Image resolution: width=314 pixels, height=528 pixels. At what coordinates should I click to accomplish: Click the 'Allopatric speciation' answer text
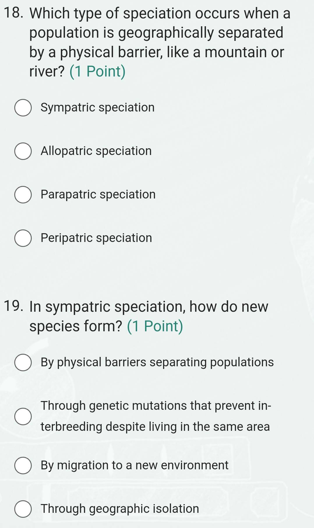(x=96, y=151)
